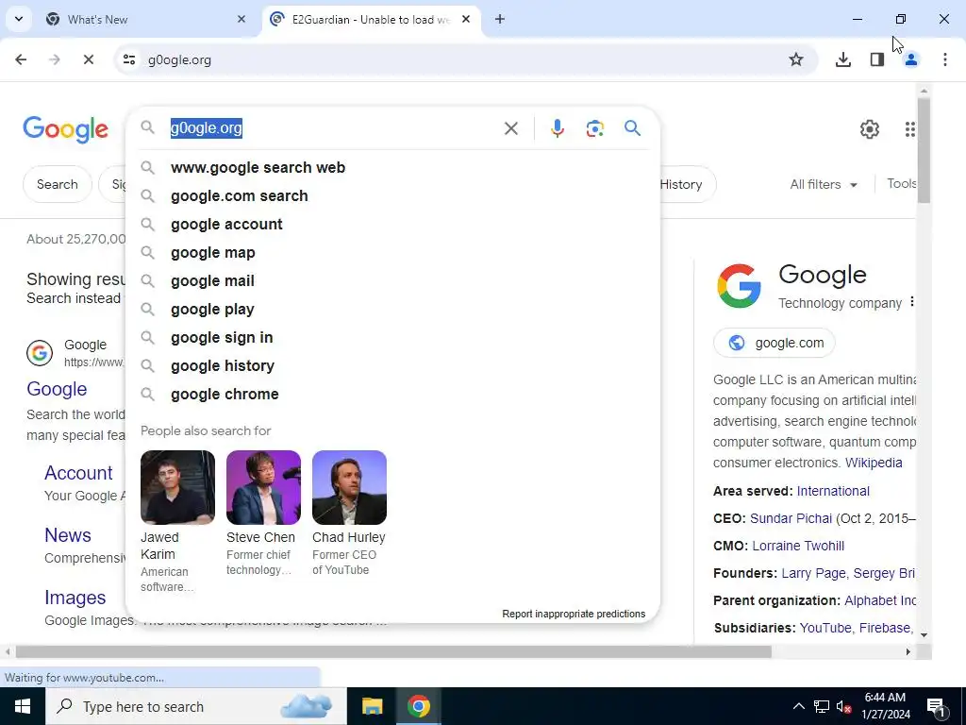Choose suggestion google account
Screen dimensions: 966x725
click(x=393, y=225)
